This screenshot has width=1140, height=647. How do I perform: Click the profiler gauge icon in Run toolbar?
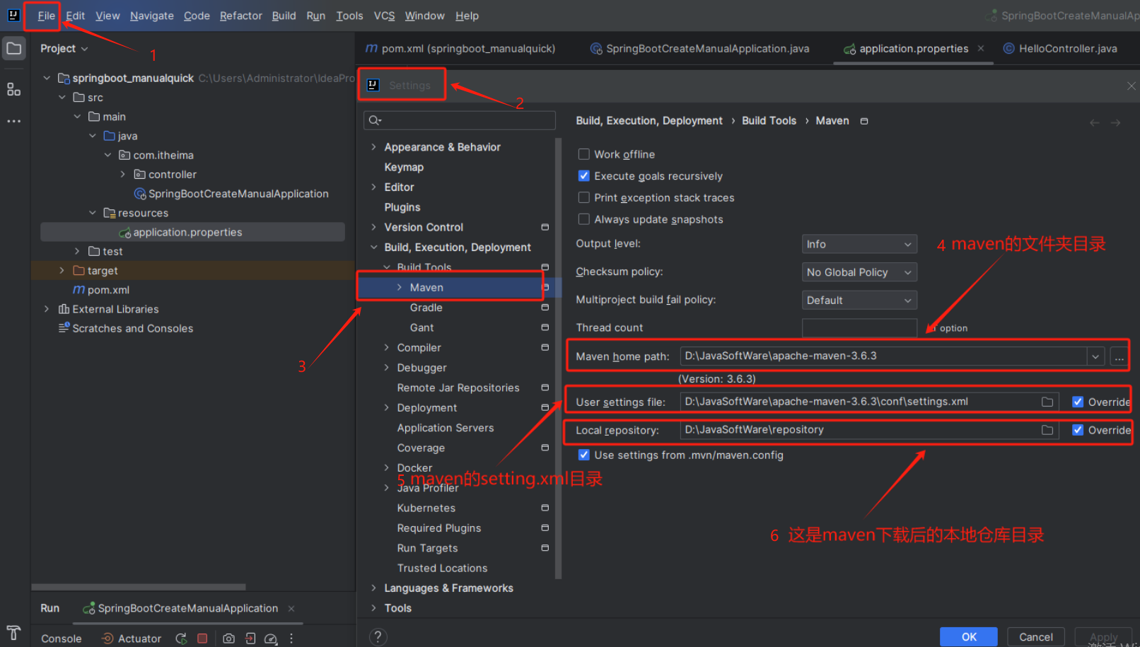[x=271, y=639]
